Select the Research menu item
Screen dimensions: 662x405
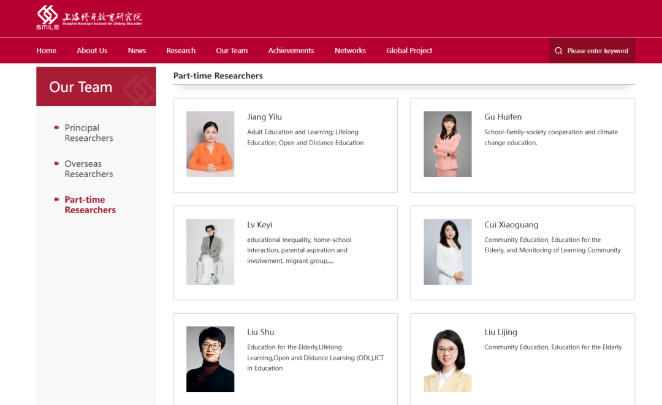click(181, 51)
